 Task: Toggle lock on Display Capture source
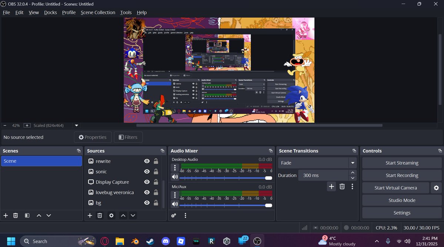156,182
